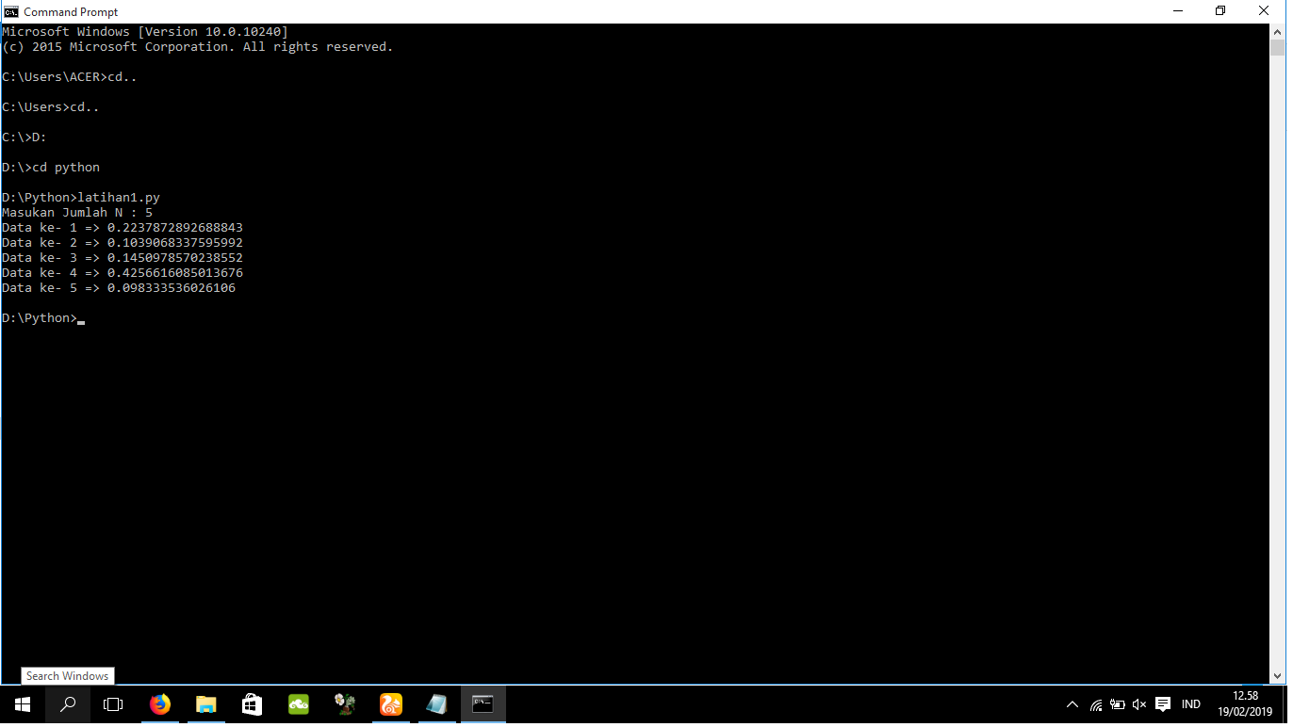Open the clock calendar flyout

1246,703
